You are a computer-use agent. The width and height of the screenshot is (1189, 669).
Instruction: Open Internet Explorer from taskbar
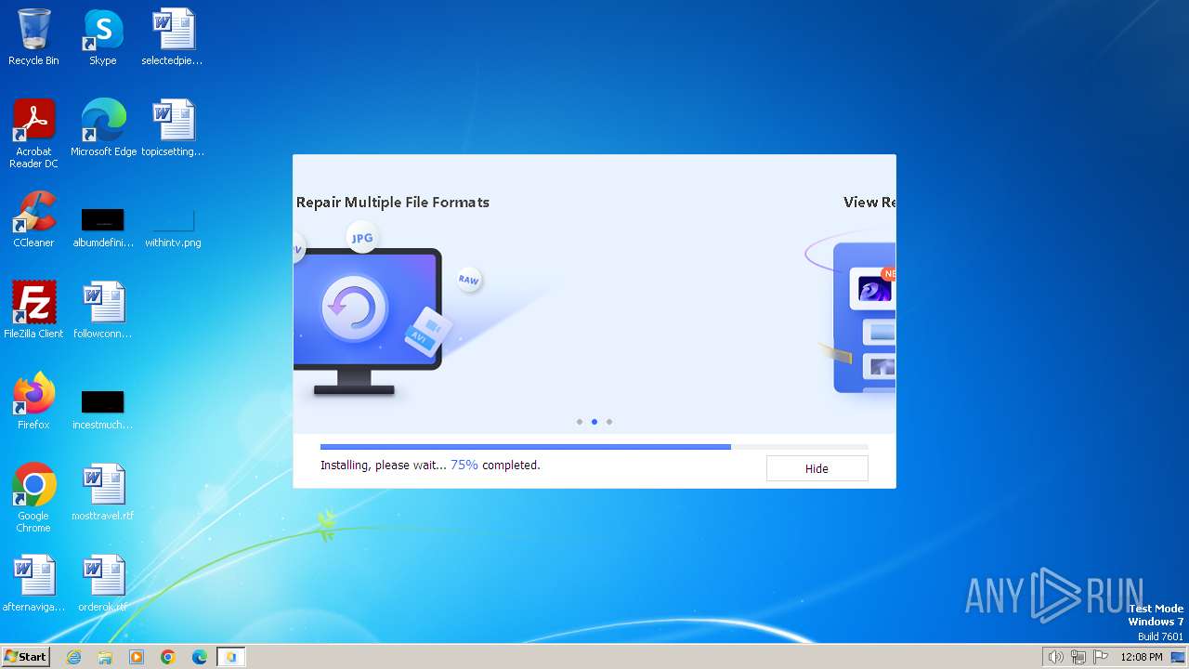(x=74, y=657)
